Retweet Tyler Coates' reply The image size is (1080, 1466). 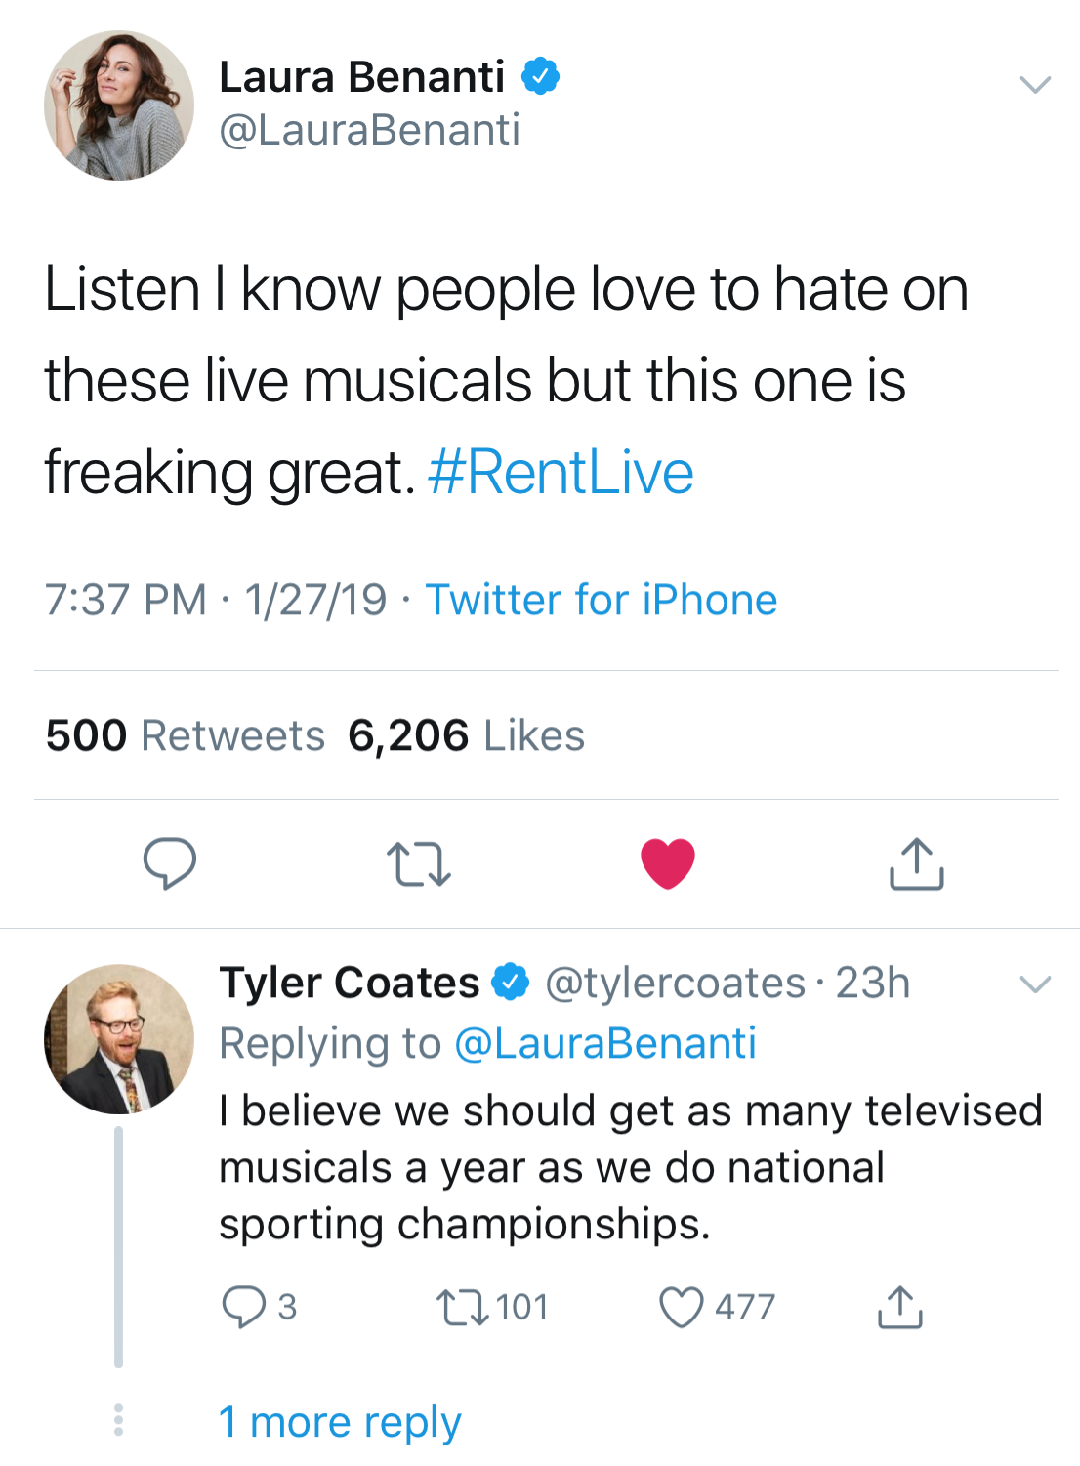(x=463, y=1307)
